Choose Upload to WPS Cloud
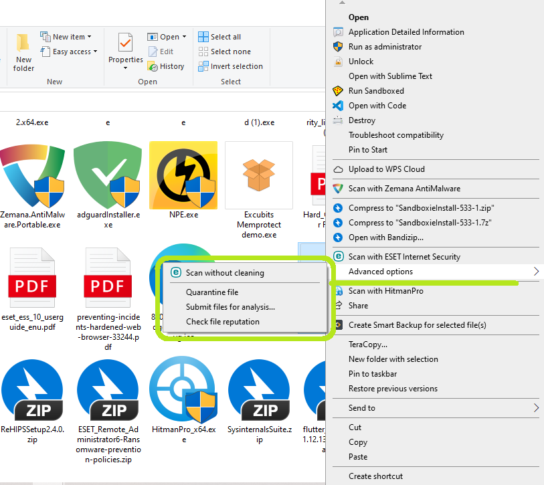The width and height of the screenshot is (544, 485). click(435, 169)
